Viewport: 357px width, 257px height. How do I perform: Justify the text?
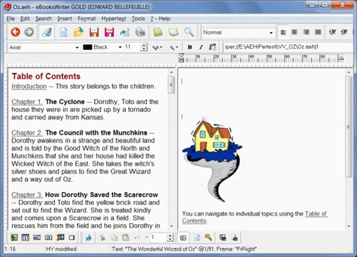318,32
